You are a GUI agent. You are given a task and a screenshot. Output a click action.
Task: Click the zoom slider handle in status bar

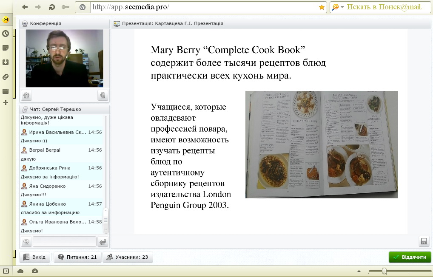pos(384,271)
